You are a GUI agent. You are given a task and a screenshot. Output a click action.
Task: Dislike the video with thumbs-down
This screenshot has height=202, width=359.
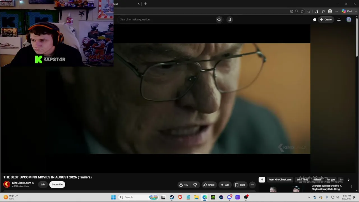pos(195,185)
